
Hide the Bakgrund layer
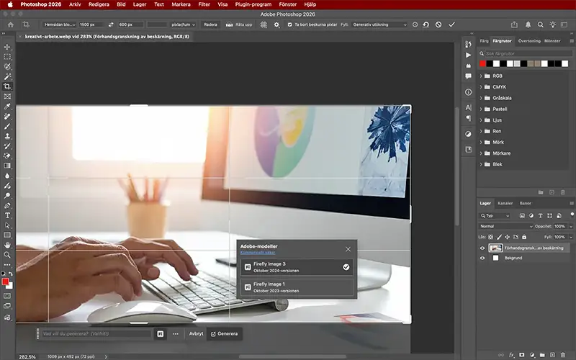482,258
